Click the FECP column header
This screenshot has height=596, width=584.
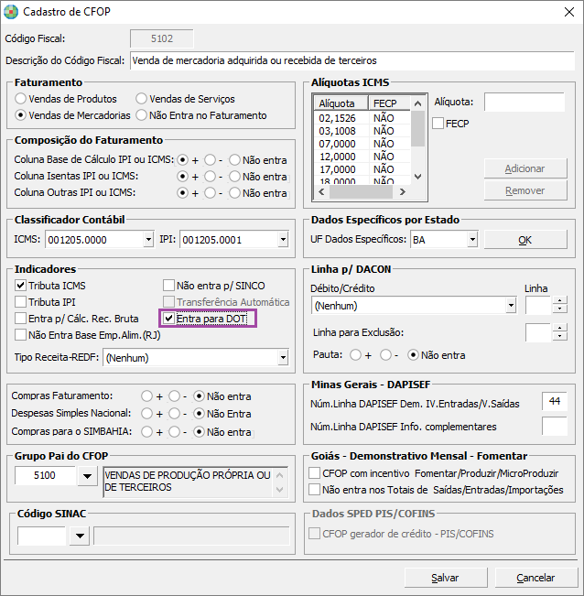(390, 103)
